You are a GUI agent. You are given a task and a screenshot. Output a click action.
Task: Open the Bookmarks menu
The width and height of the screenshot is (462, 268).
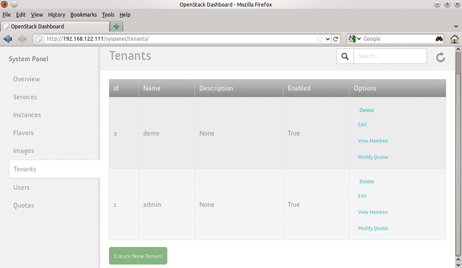click(84, 14)
